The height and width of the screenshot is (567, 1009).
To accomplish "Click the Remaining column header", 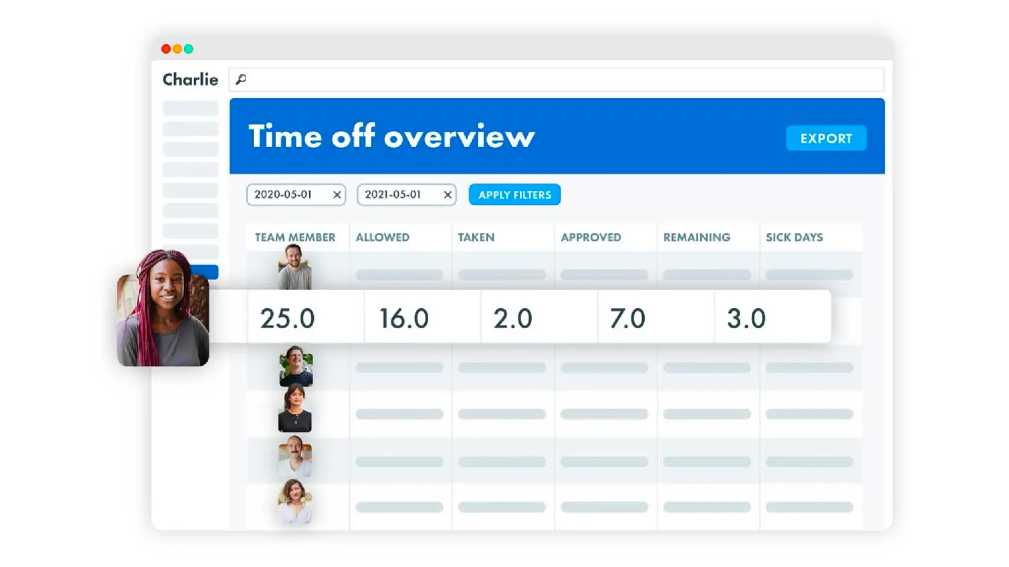I will tap(696, 237).
